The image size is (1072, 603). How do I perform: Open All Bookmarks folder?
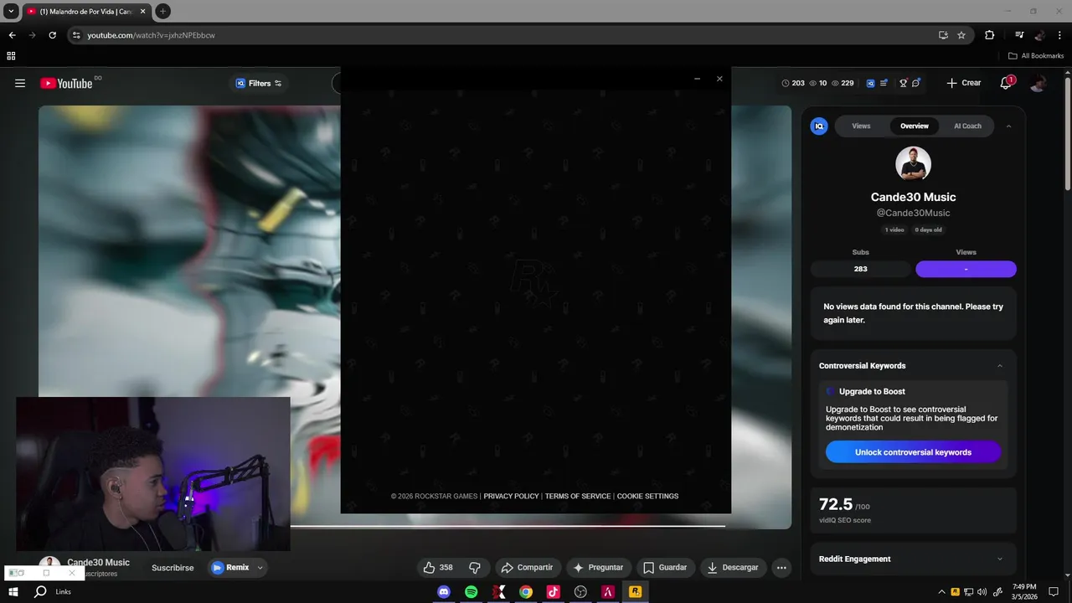coord(1036,56)
